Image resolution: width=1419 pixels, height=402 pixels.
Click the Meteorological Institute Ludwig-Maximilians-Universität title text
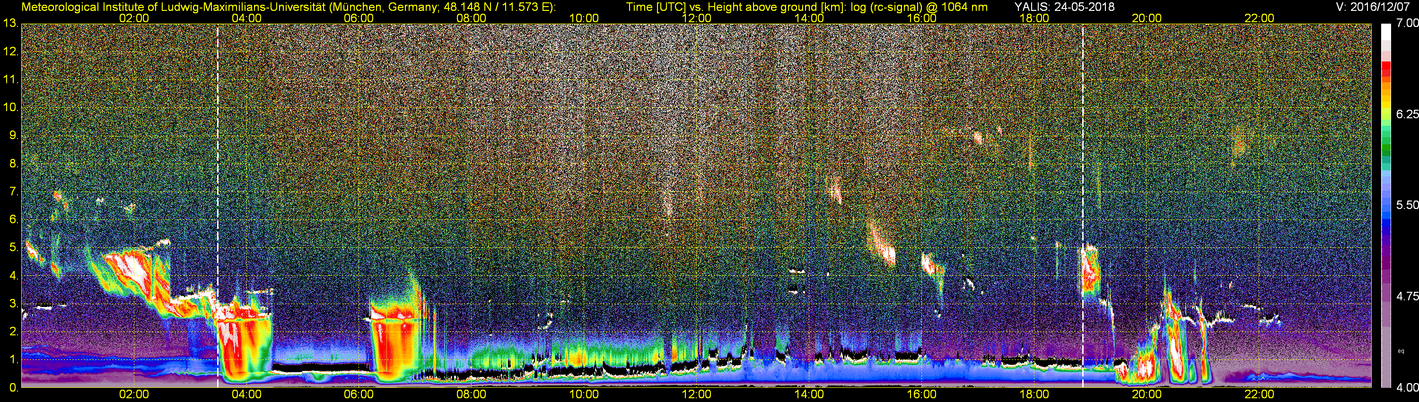click(288, 7)
